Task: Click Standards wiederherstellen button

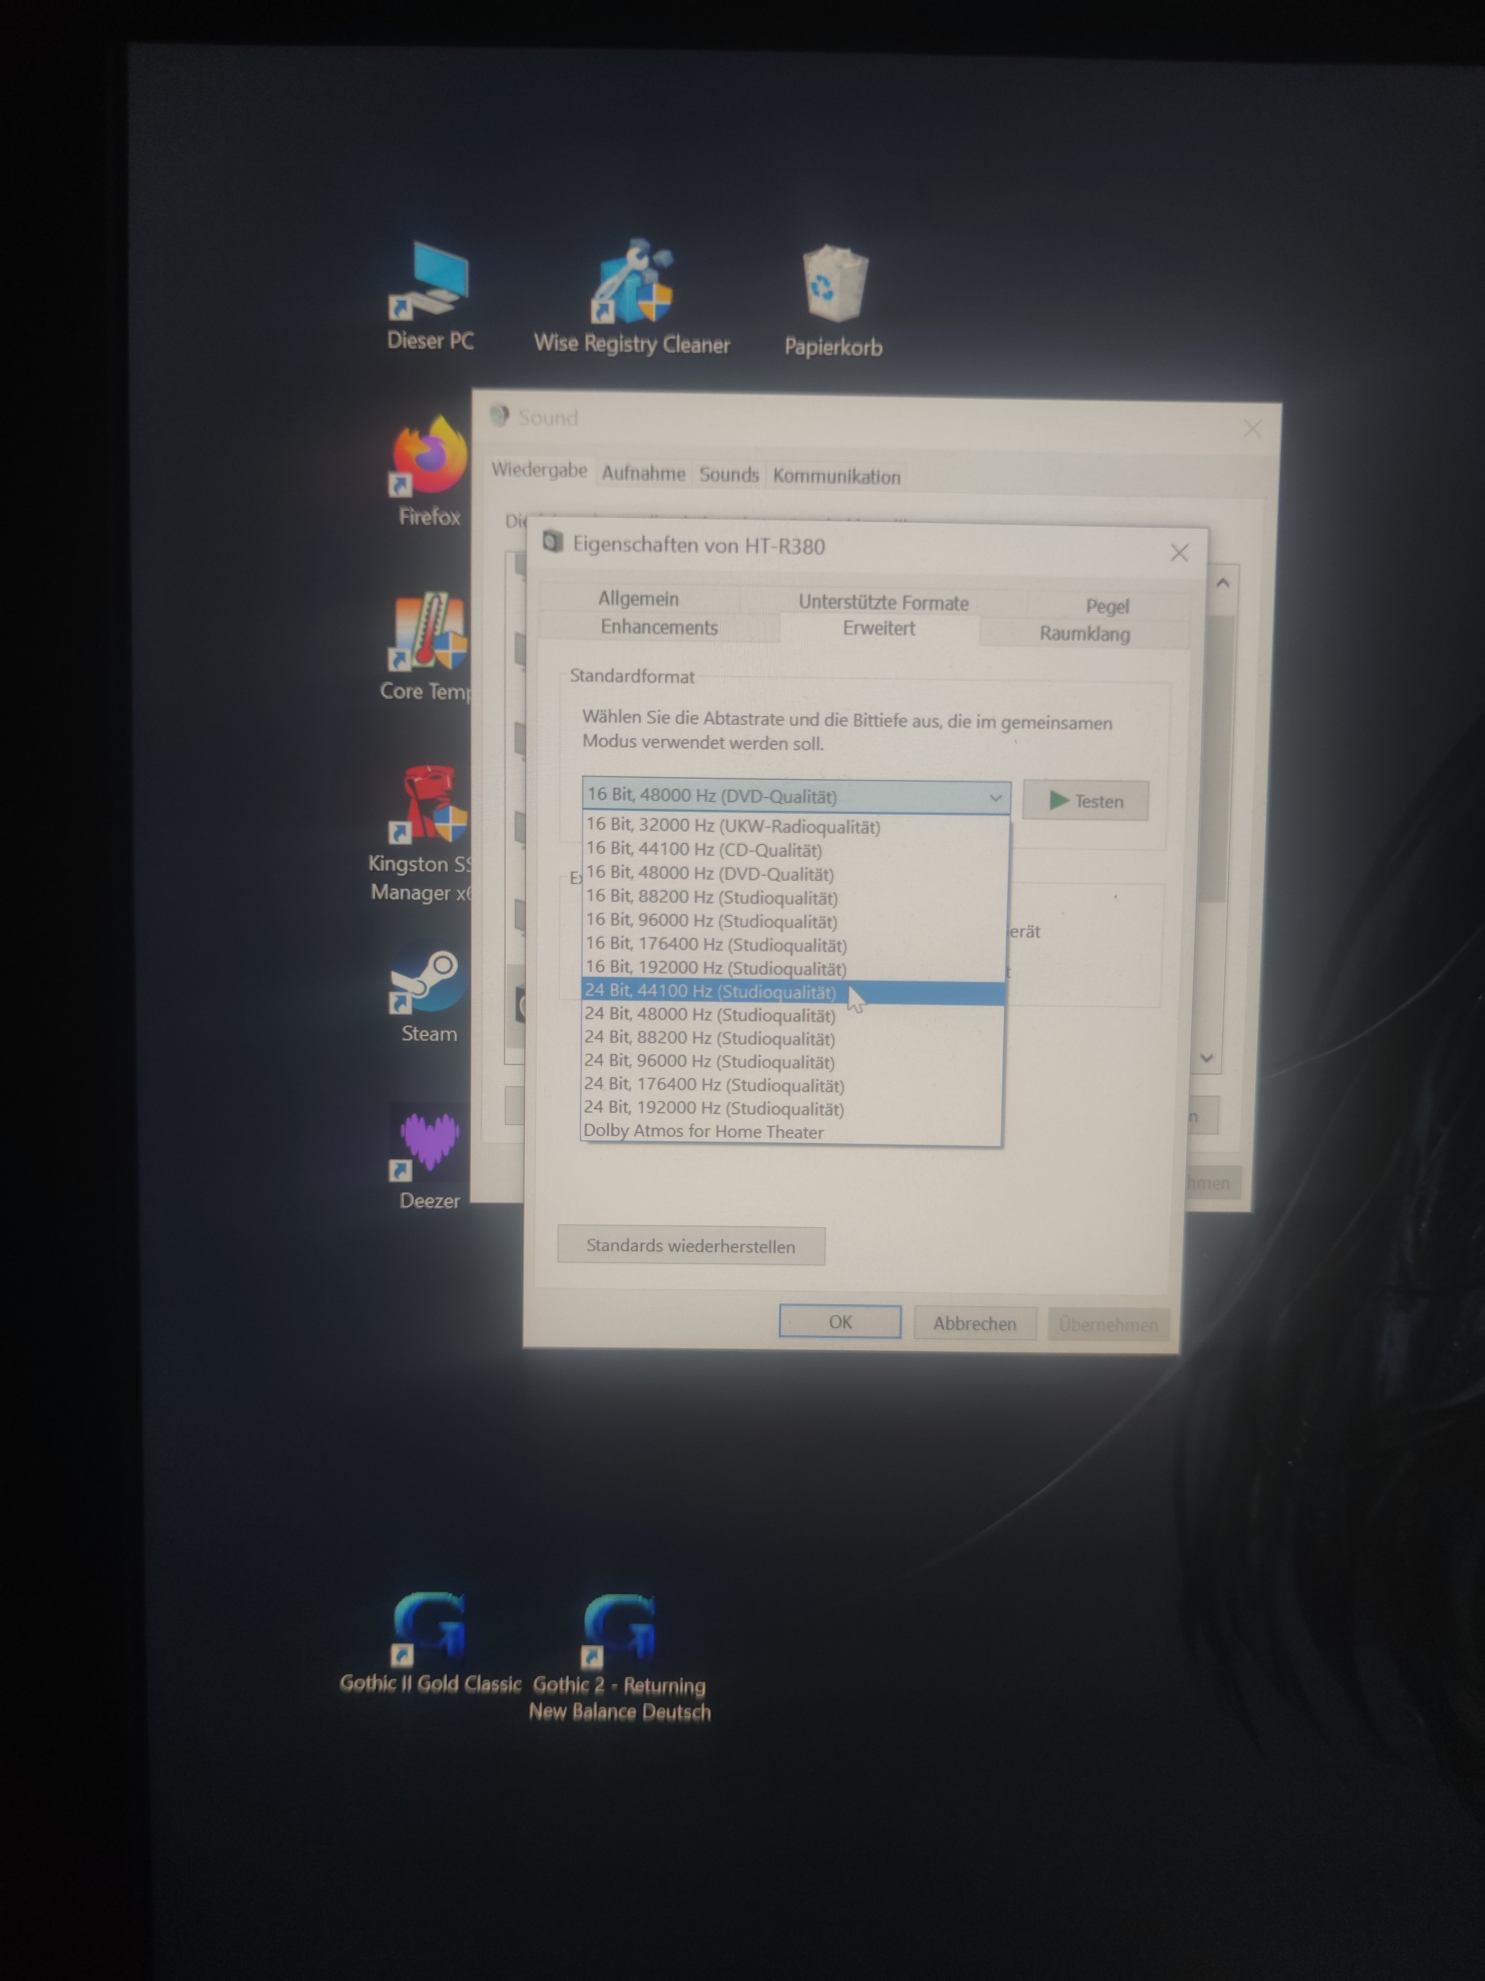Action: point(691,1246)
